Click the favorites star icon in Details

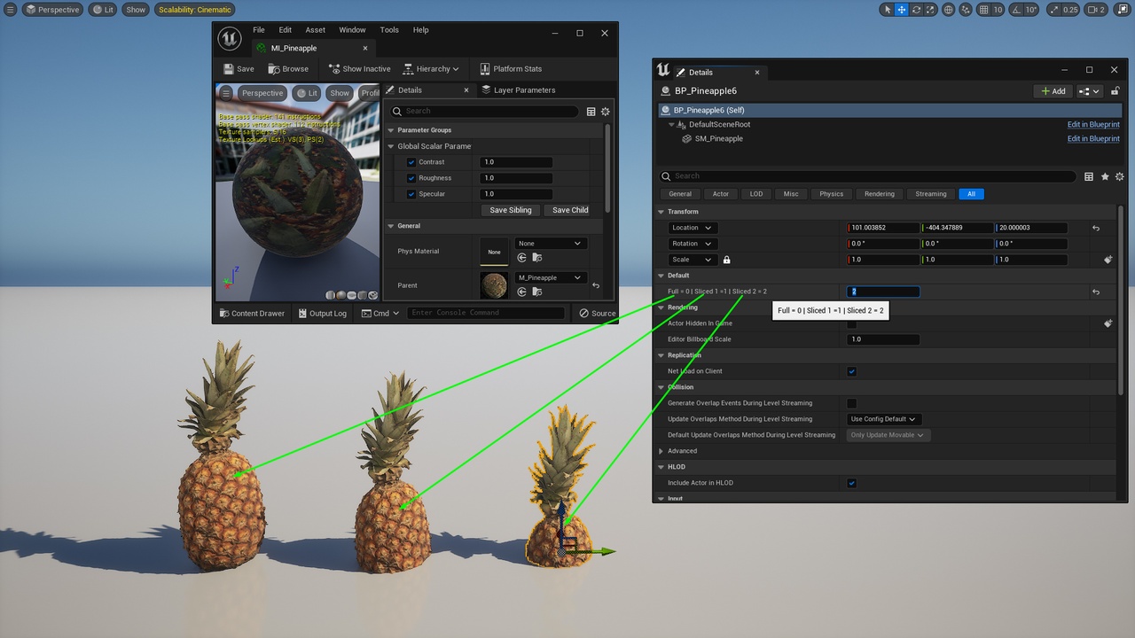coord(1105,176)
